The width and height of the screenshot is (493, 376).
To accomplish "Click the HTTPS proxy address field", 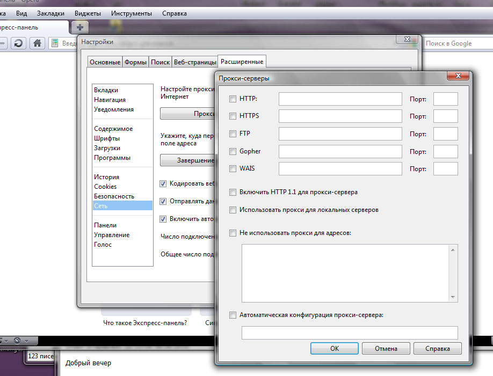I will point(340,116).
